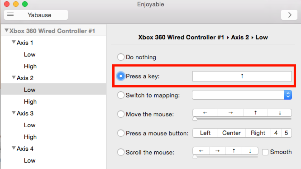Screen dimensions: 301x169
Task: Choose the Press a mouse button option
Action: tap(121, 133)
